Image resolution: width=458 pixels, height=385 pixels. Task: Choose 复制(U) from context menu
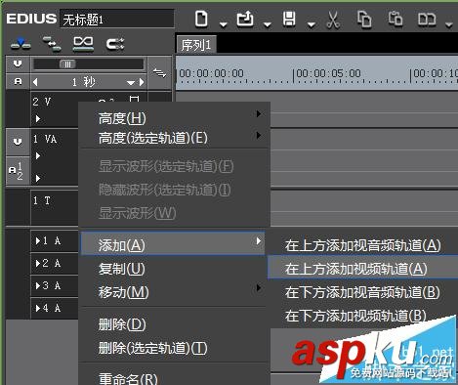173,269
